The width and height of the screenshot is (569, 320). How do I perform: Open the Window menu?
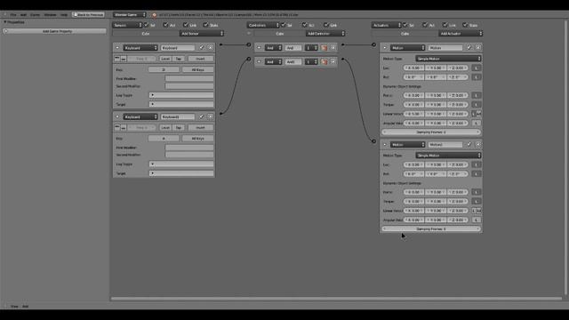click(50, 15)
